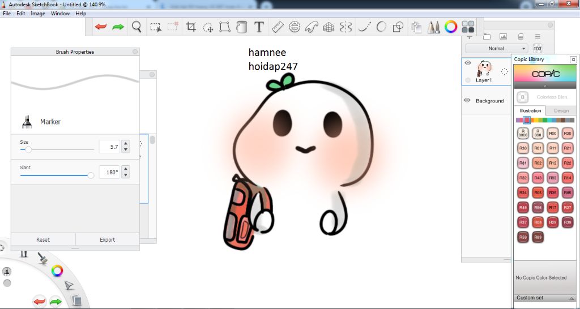
Task: Click the red undo arrow in the lagoon
Action: coord(39,301)
